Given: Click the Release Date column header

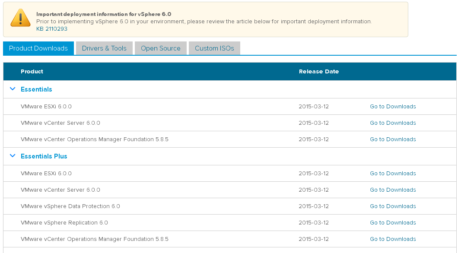Looking at the screenshot, I should coord(319,72).
